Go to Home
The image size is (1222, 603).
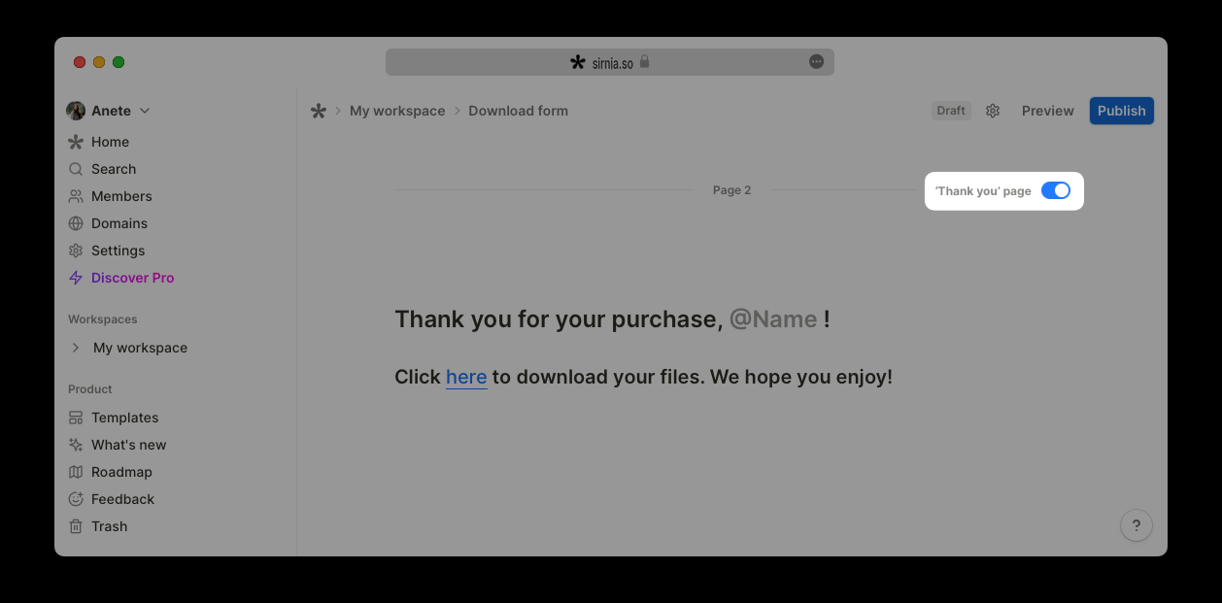[x=110, y=142]
